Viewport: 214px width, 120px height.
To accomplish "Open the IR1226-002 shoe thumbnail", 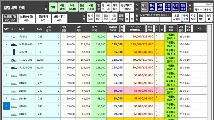I will (x=14, y=68).
